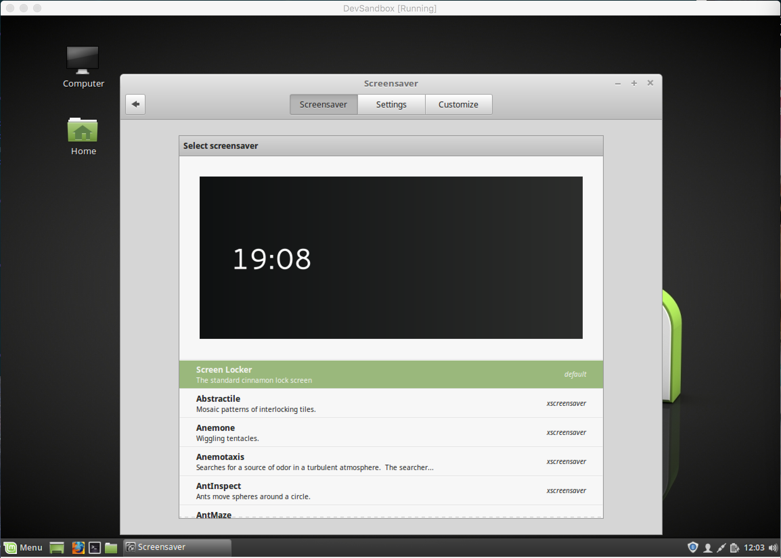Open the volume control tray icon
Viewport: 781px width, 558px height.
click(x=773, y=548)
